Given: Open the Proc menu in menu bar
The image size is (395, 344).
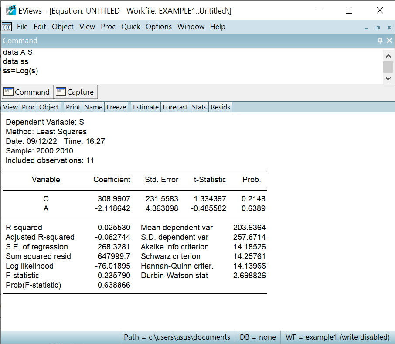Looking at the screenshot, I should [108, 27].
